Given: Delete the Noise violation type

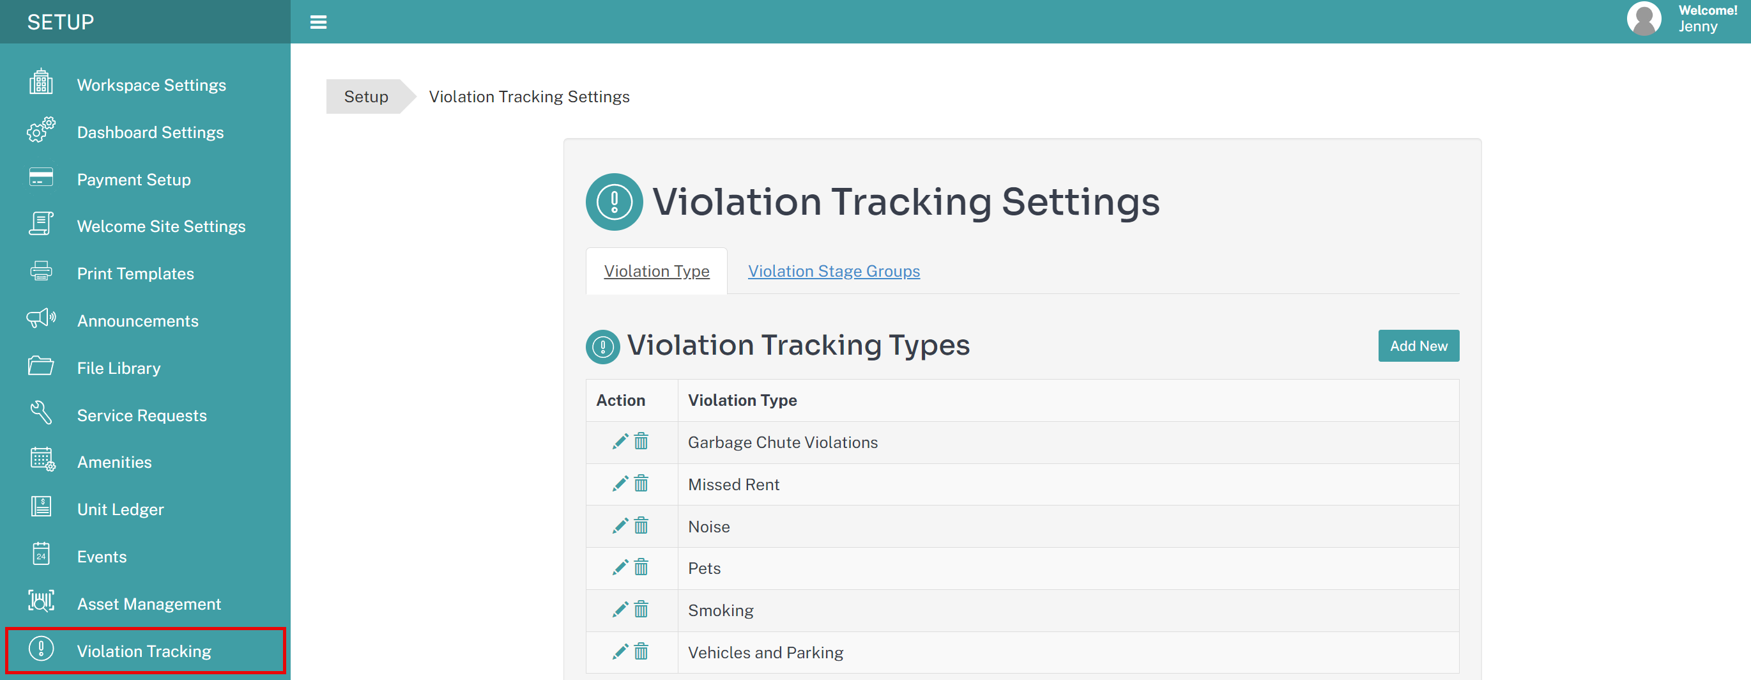Looking at the screenshot, I should click(641, 527).
